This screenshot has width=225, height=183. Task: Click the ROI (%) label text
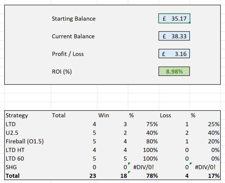(62, 72)
